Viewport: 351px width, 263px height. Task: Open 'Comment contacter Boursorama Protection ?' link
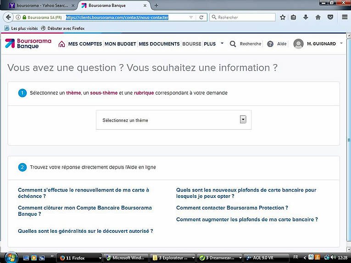(232, 208)
